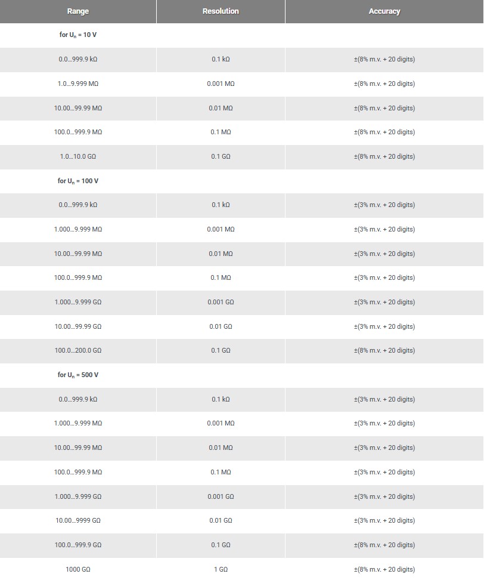Select the "for Un = 10 V" section label
Viewport: 484px width, 580px height.
pos(78,35)
